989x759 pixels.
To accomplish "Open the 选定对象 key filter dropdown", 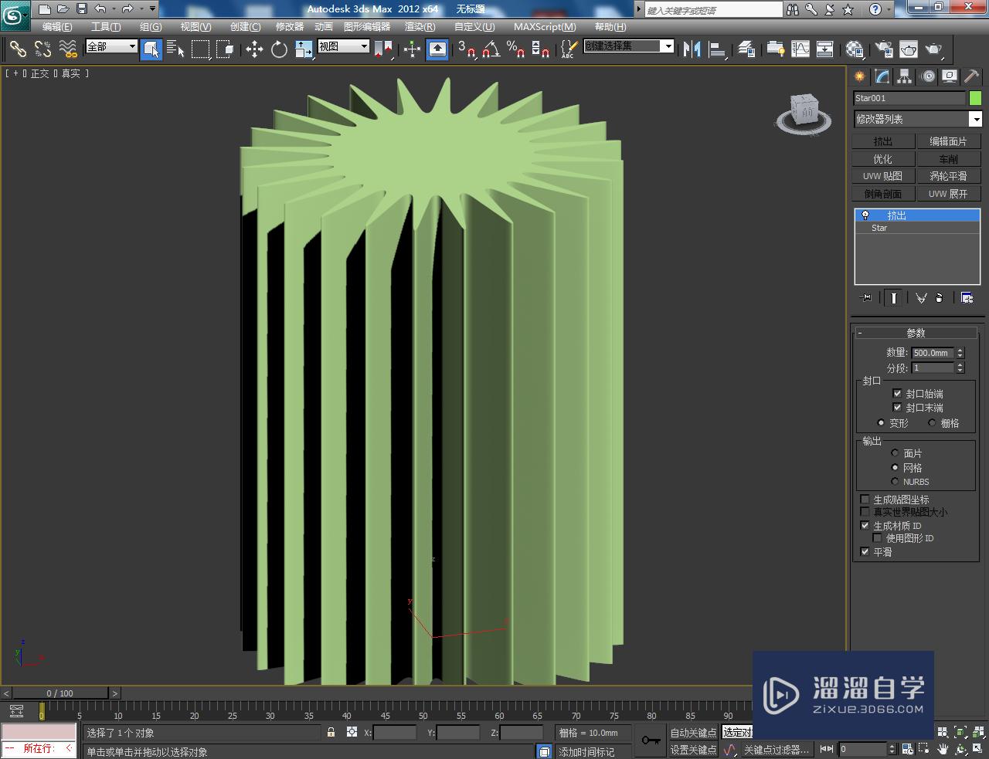I will coord(738,732).
